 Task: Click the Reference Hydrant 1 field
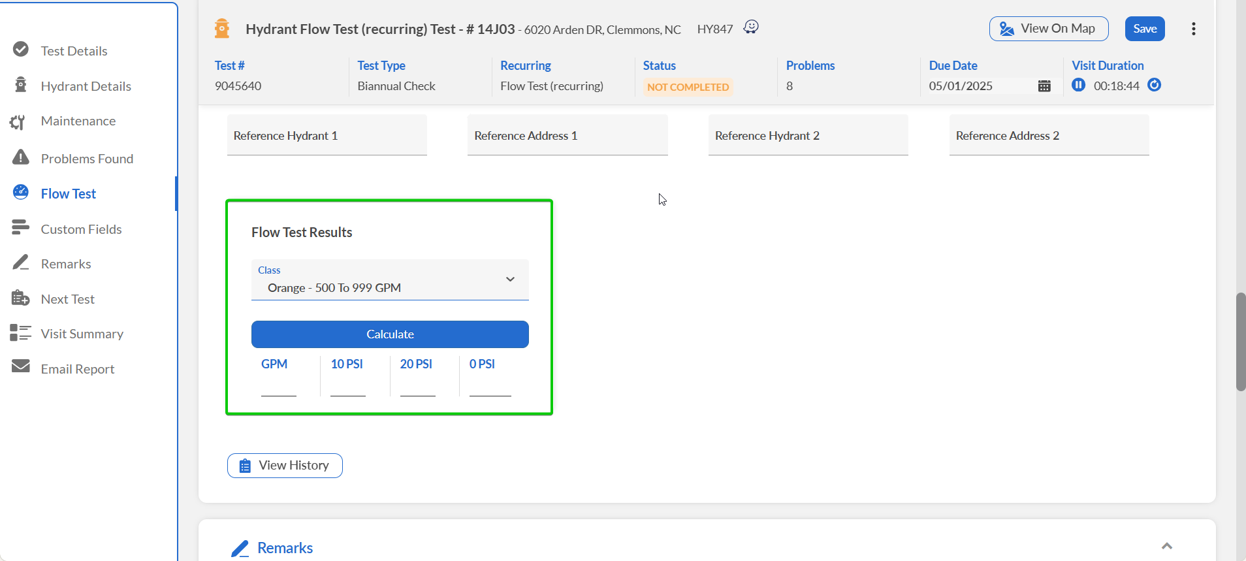327,136
